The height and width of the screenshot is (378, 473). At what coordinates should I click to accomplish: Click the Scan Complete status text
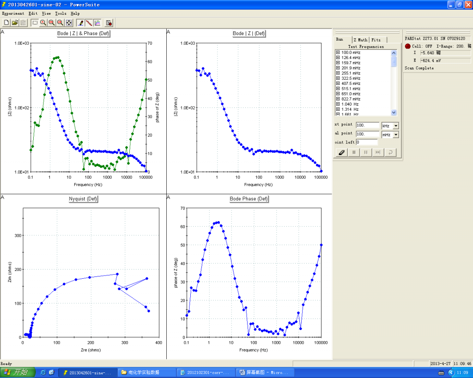click(419, 68)
